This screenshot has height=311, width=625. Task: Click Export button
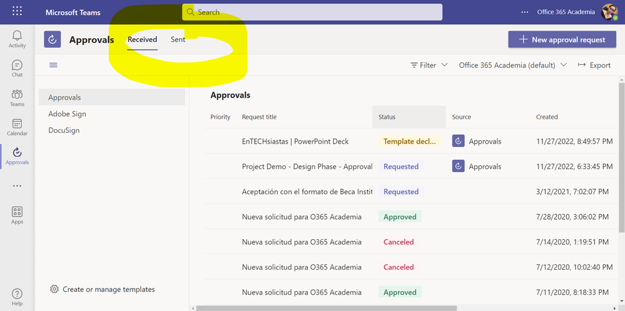click(594, 65)
